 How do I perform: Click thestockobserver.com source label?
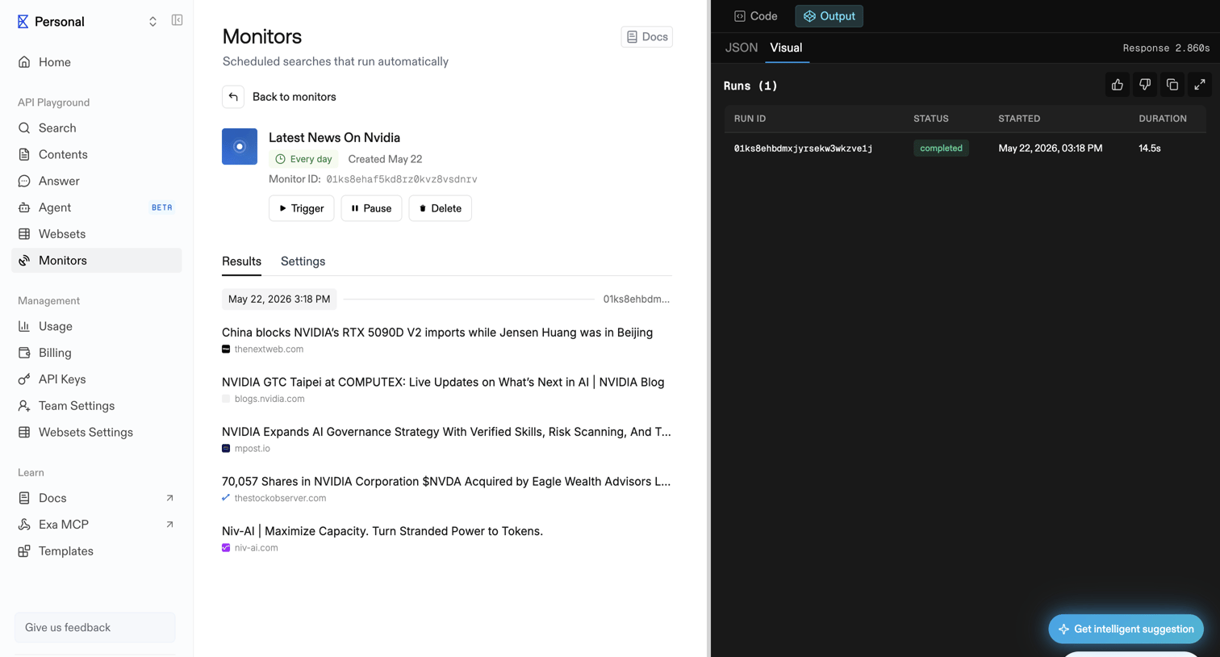(x=280, y=498)
